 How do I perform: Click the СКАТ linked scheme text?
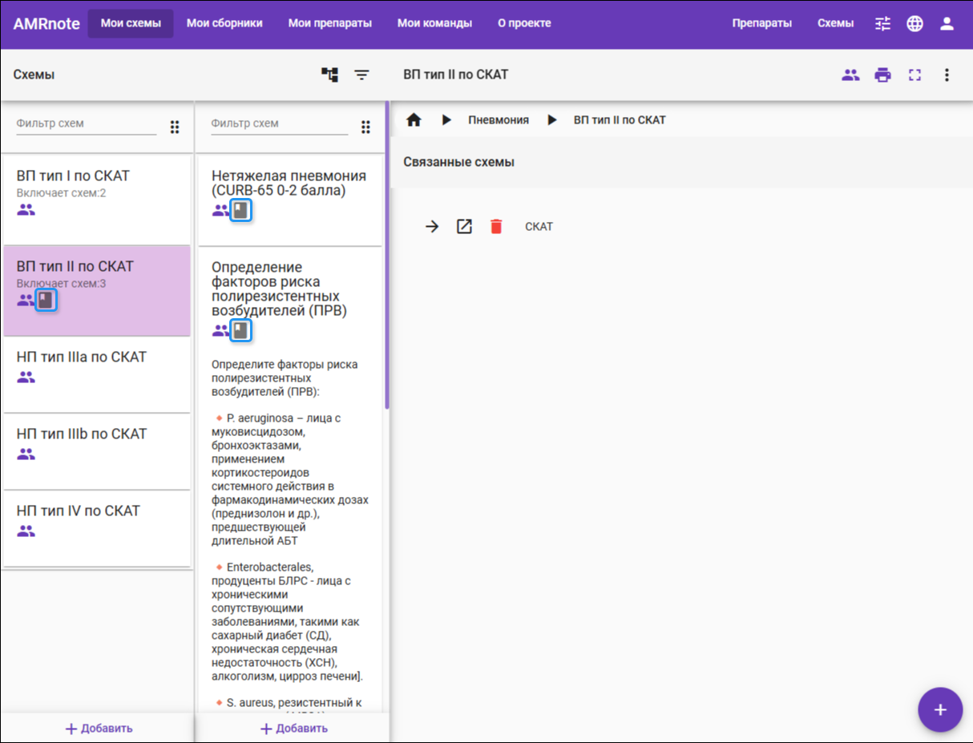pyautogui.click(x=539, y=227)
